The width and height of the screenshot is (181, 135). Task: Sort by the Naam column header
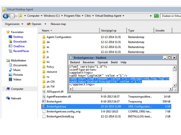point(69,30)
